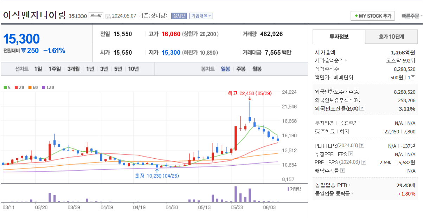The image size is (423, 218).
Task: Select the 일봉 candlestick chart
Action: pyautogui.click(x=225, y=69)
